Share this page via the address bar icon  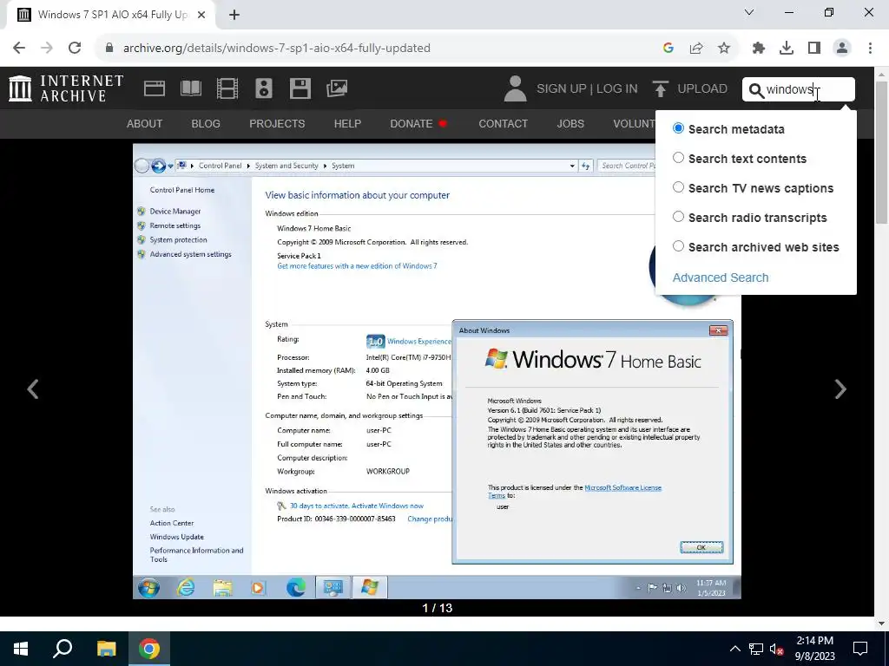click(x=696, y=49)
